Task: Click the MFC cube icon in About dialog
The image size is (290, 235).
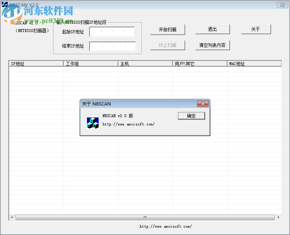Action: click(x=93, y=123)
